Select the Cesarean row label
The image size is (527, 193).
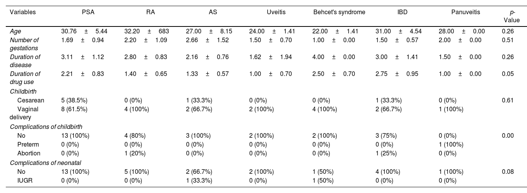30,101
